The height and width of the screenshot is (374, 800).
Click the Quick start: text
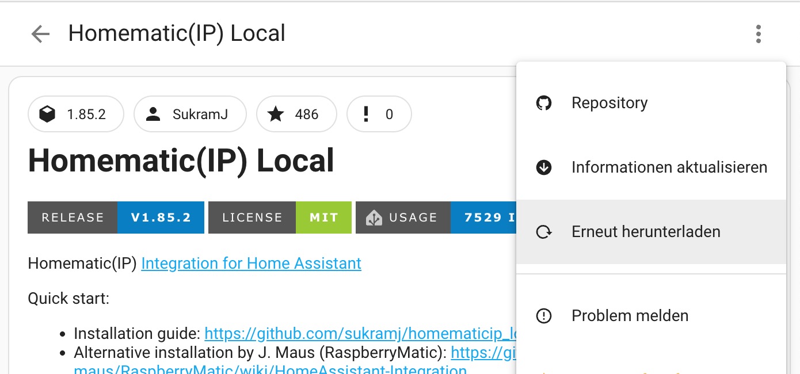(68, 299)
